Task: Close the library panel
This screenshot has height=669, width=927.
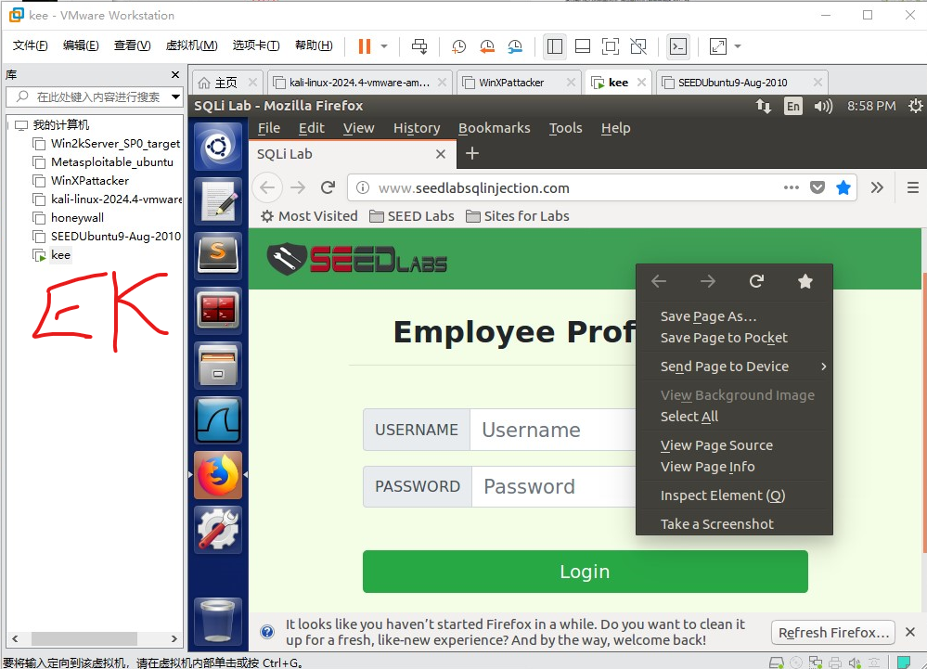Action: 175,74
